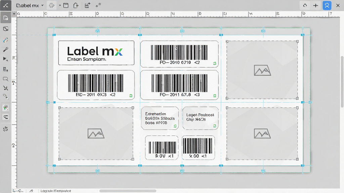Click the guide marker on canvas left edge
The width and height of the screenshot is (344, 193).
[x=48, y=102]
